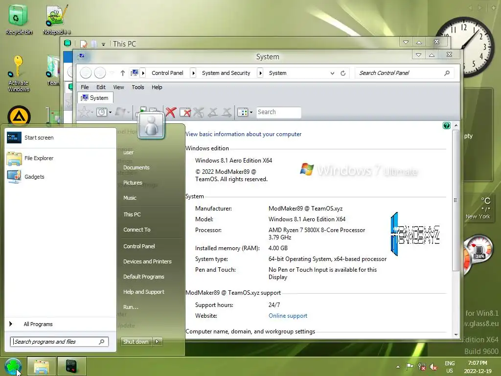Expand the arrow before System and Security breadcrumb
The width and height of the screenshot is (501, 376).
coord(193,73)
